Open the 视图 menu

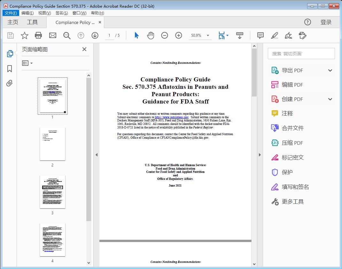[44, 13]
